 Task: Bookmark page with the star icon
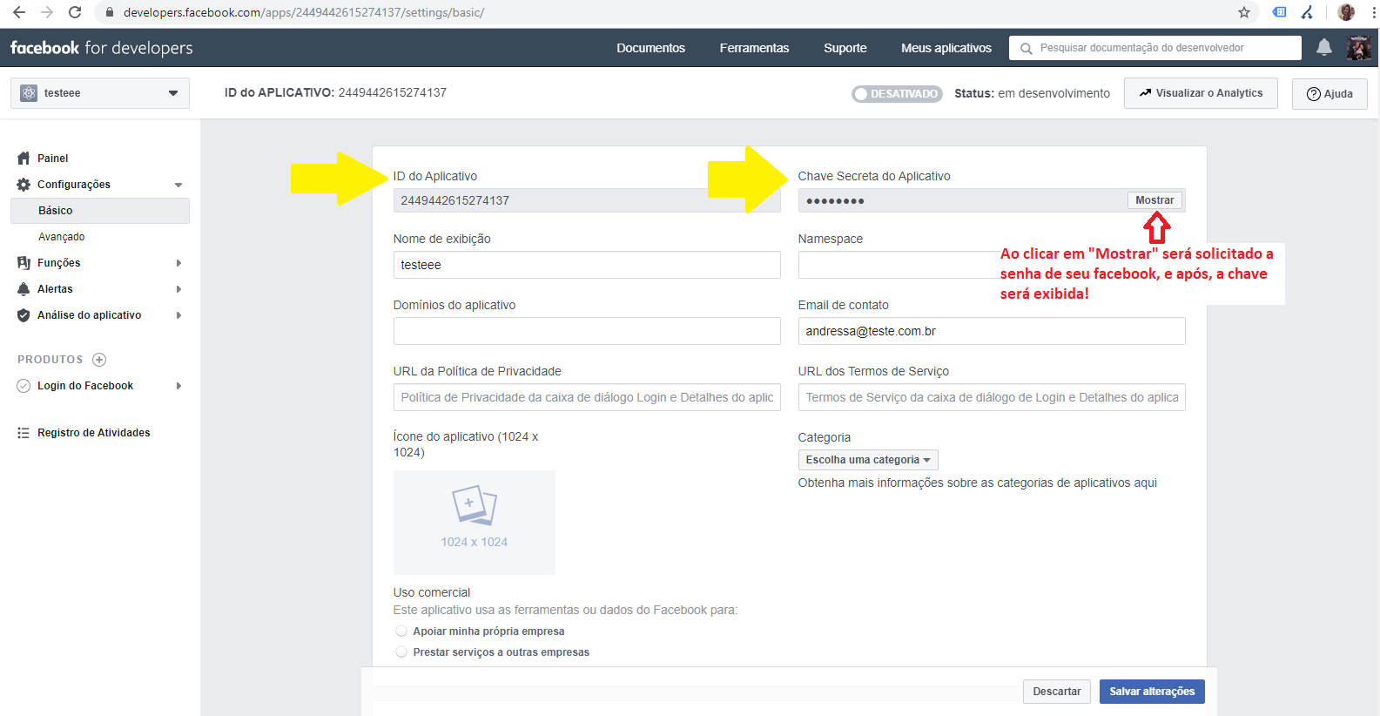(1244, 12)
